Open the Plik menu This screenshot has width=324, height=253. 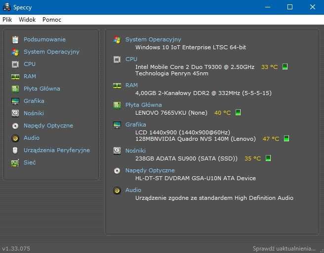point(7,20)
